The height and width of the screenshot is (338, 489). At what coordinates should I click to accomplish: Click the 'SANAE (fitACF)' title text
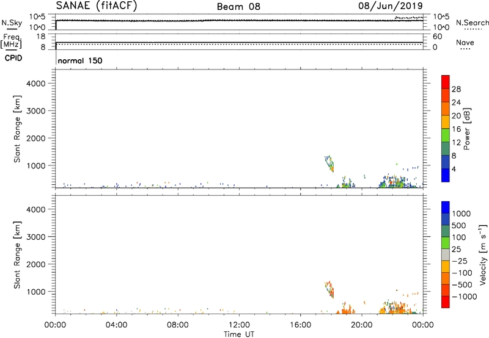click(97, 5)
